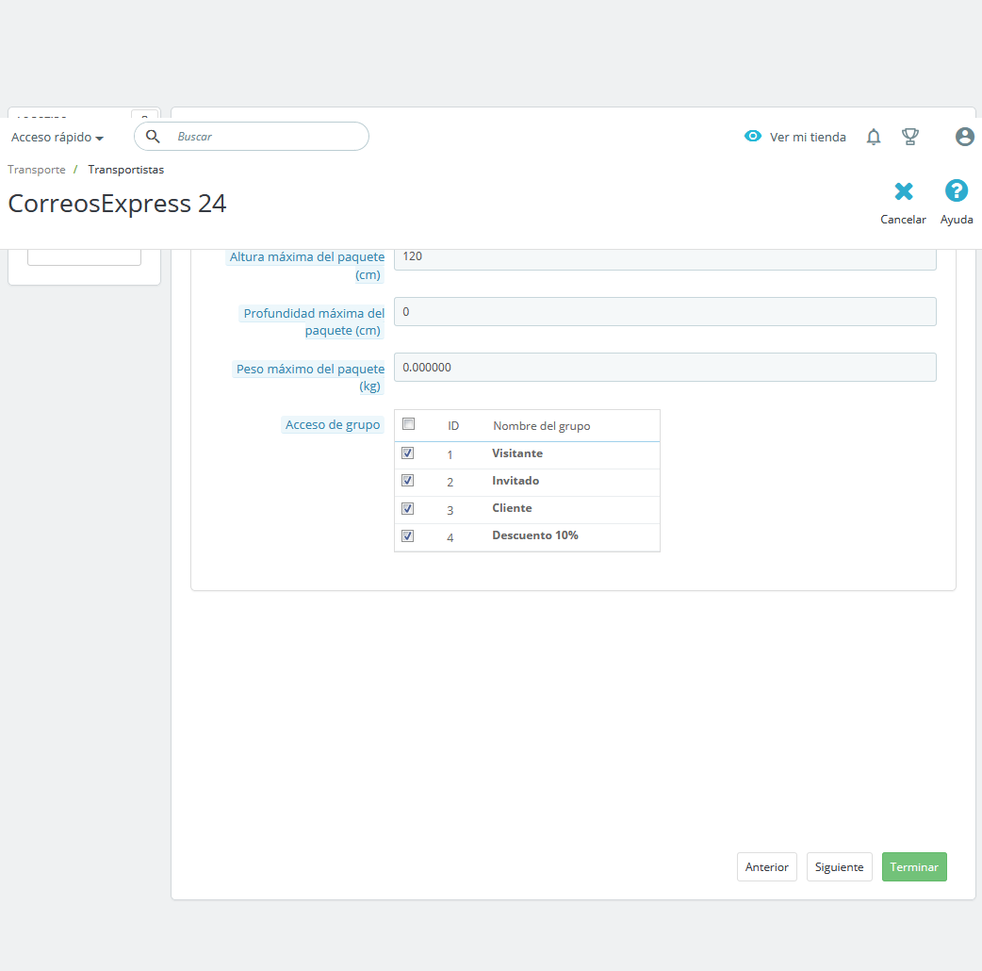The width and height of the screenshot is (982, 971).
Task: Open the user profile avatar menu
Action: tap(964, 137)
